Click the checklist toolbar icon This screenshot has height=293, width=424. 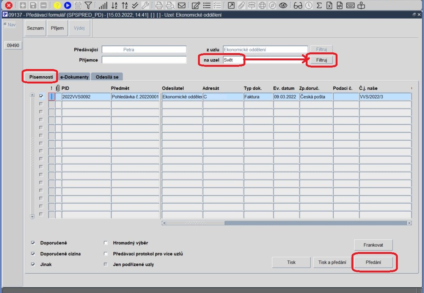click(217, 5)
